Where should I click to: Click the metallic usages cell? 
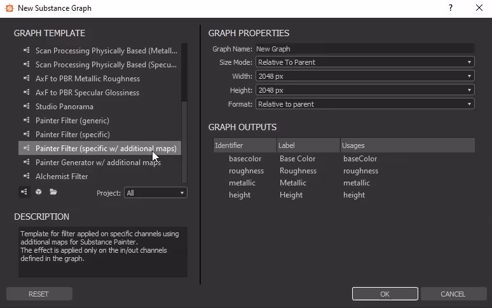click(357, 183)
